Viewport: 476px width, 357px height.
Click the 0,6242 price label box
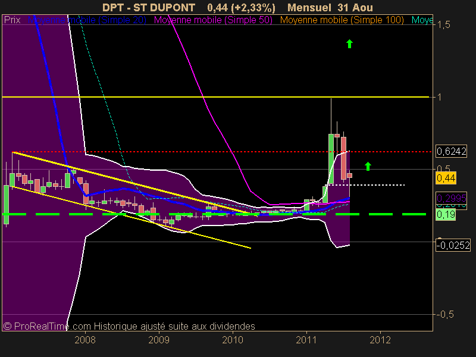click(x=451, y=151)
